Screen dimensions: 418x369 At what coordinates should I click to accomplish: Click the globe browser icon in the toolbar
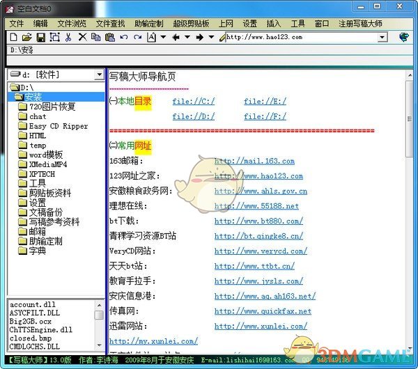pyautogui.click(x=404, y=37)
